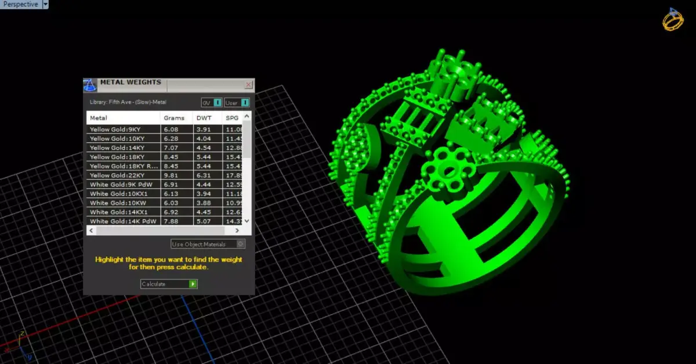The image size is (696, 364).
Task: Click the SPG column header
Action: 233,118
